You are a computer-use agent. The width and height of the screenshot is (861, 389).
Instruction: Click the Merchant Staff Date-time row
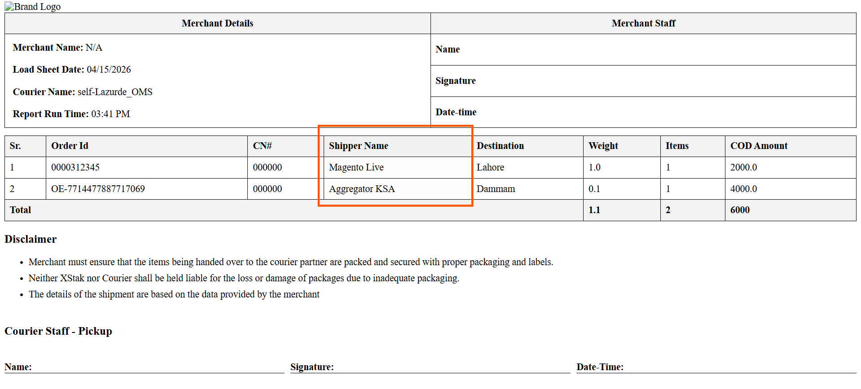[x=643, y=112]
